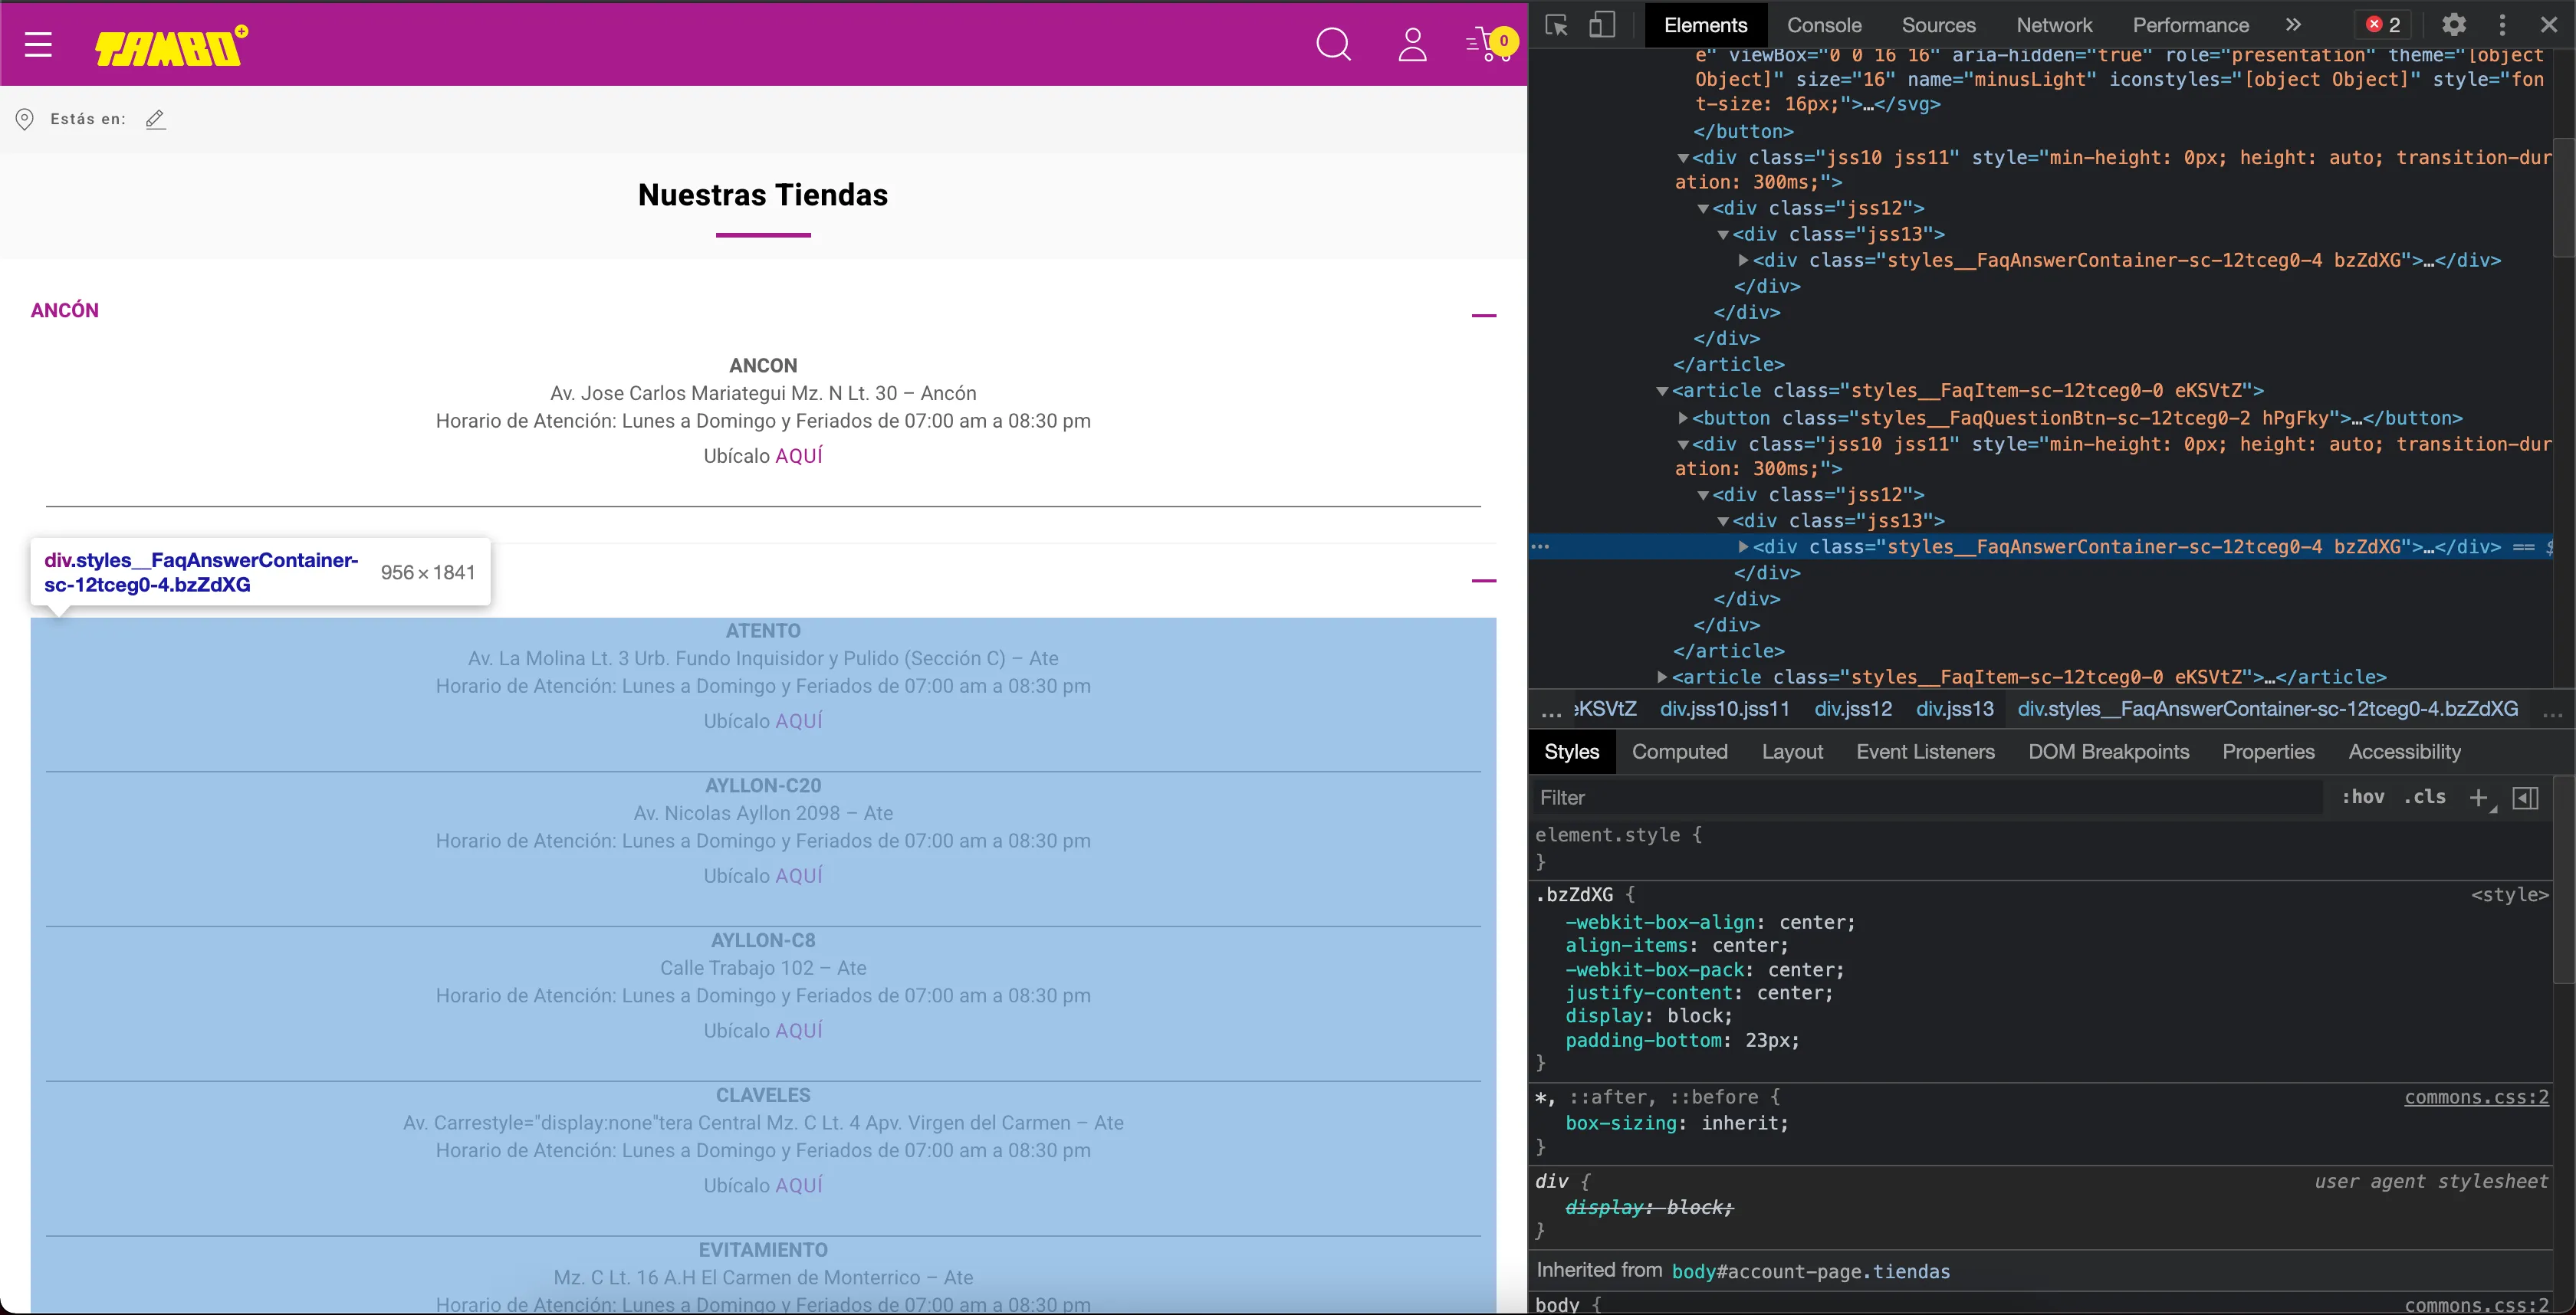Toggle the :hov element state button
The width and height of the screenshot is (2576, 1315).
pyautogui.click(x=2362, y=798)
